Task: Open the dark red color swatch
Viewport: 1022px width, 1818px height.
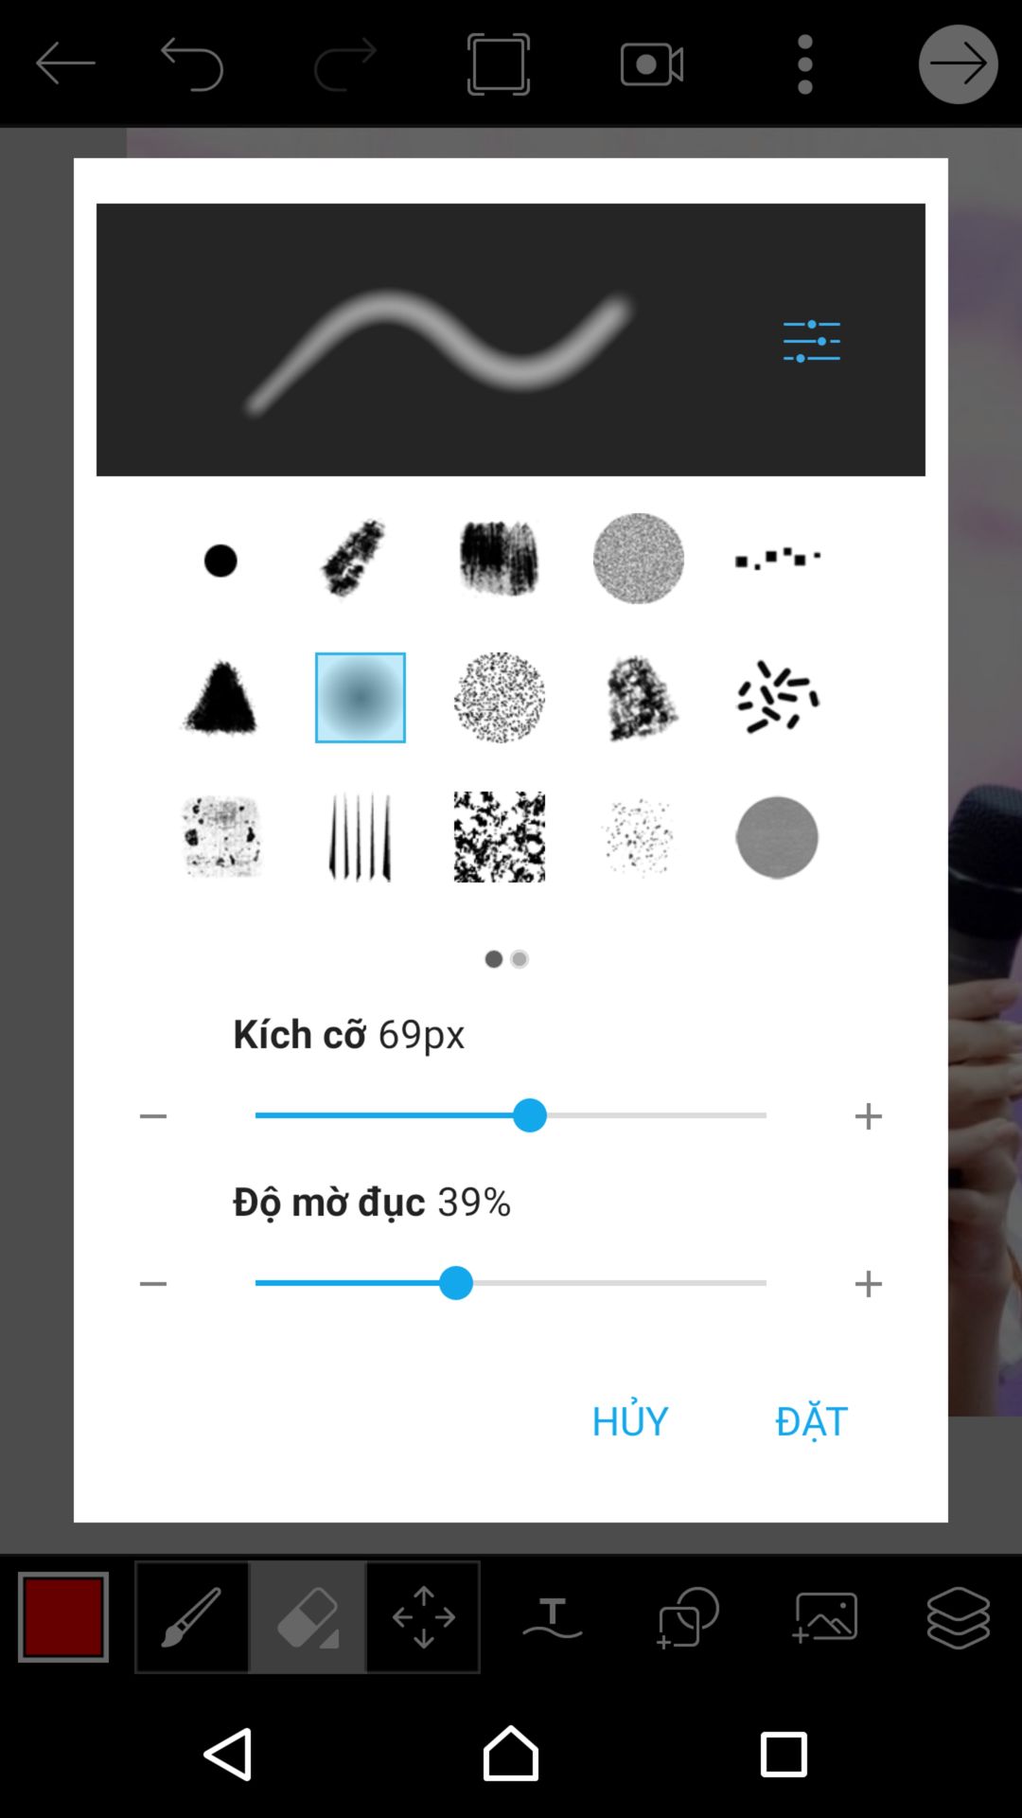Action: click(63, 1617)
